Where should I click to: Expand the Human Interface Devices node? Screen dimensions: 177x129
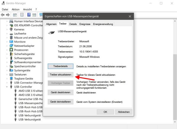[x=7, y=21]
